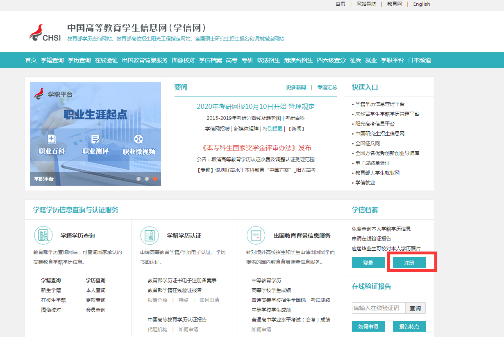Open 教育部大学生就业网 quick link
Screen dimensions: 504x337
pos(377,173)
